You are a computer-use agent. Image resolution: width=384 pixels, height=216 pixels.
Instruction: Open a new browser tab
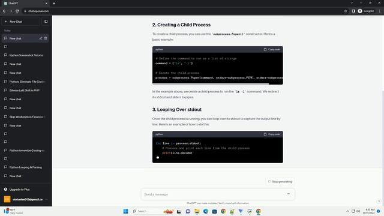54,4
